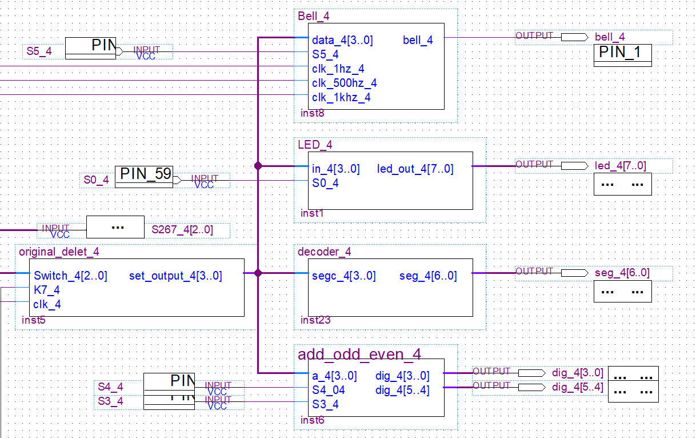Click the inst6 instance label

[313, 420]
